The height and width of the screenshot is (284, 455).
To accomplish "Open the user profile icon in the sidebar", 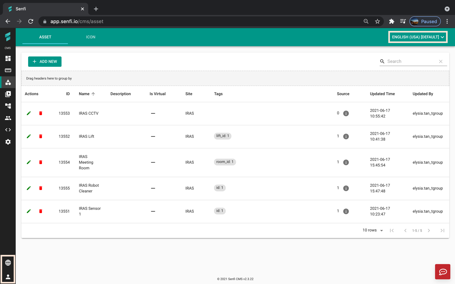I will point(8,277).
